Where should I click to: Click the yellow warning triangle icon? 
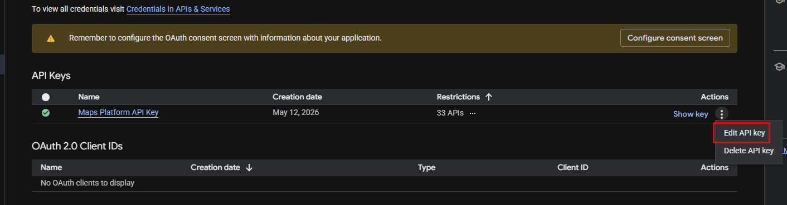click(x=51, y=38)
